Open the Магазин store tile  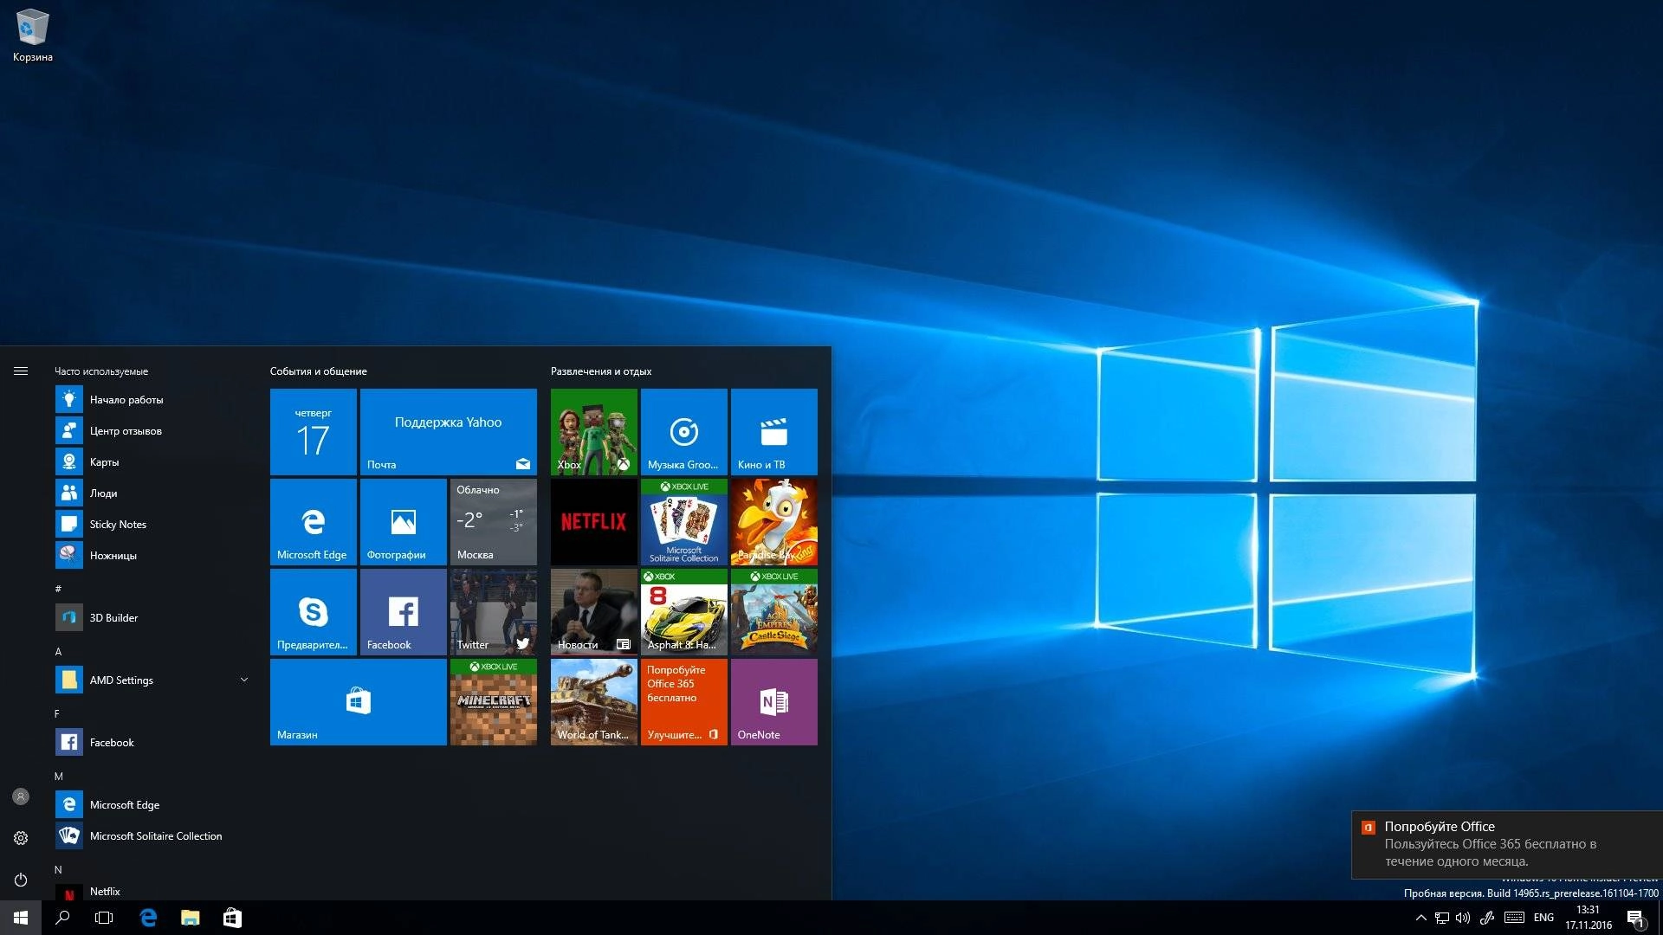tap(359, 702)
